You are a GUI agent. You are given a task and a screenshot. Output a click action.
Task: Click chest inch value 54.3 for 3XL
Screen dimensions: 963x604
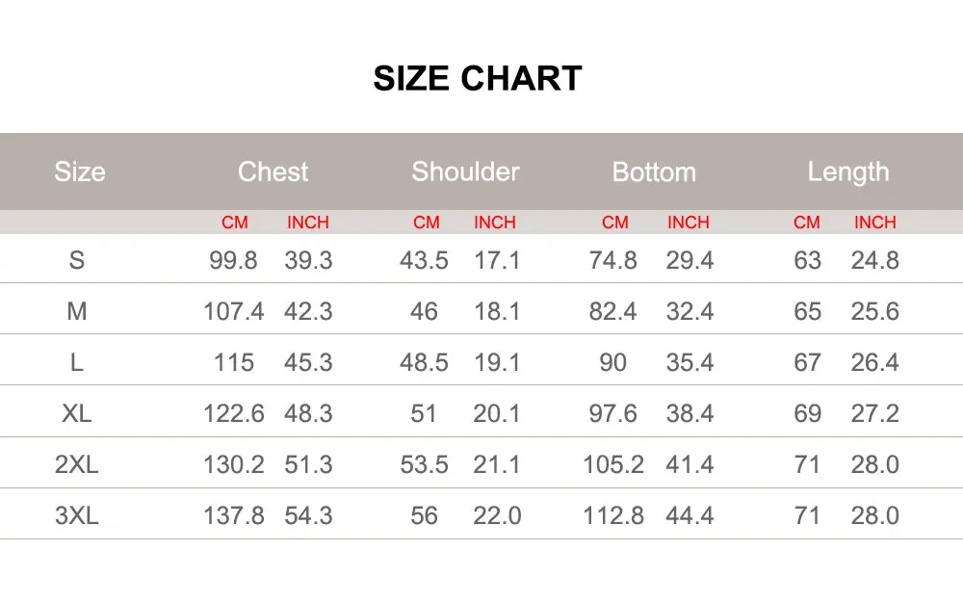click(x=308, y=515)
